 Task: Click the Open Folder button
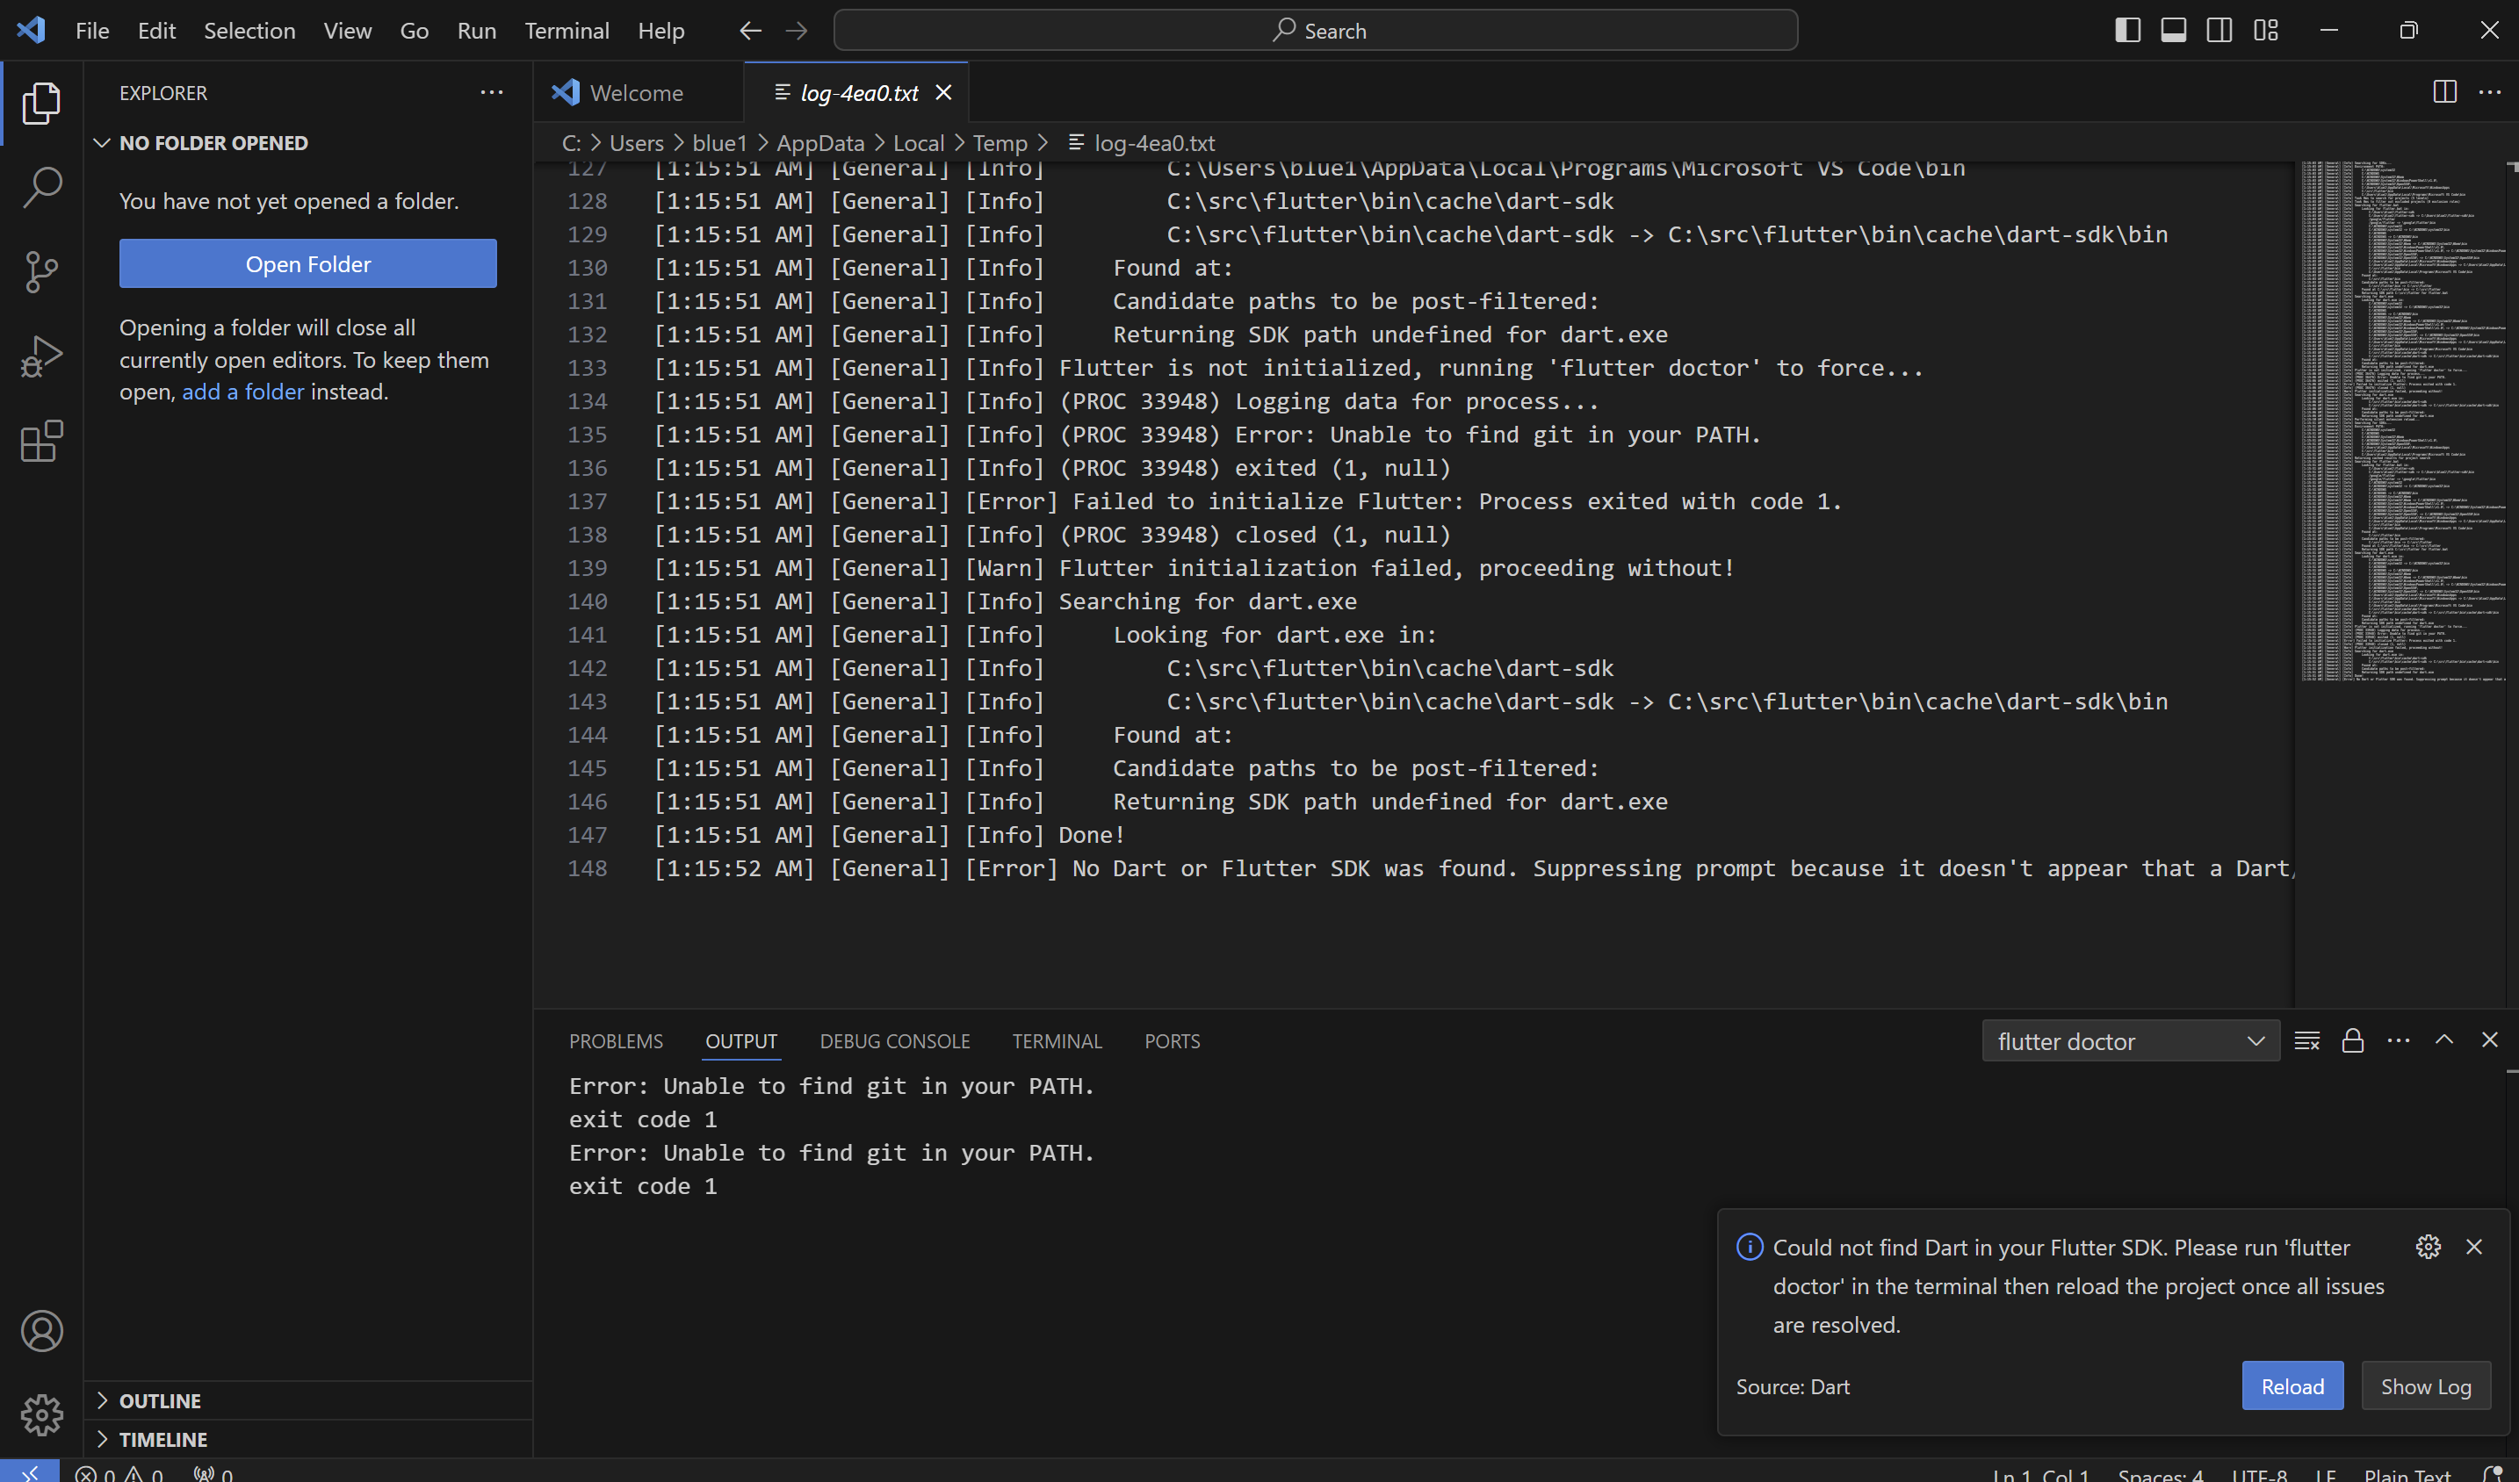[308, 263]
